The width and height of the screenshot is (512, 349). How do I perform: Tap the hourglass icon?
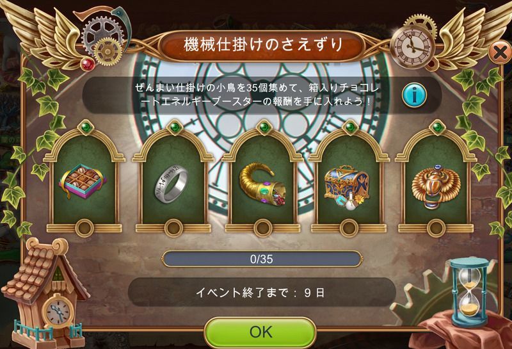(x=469, y=288)
